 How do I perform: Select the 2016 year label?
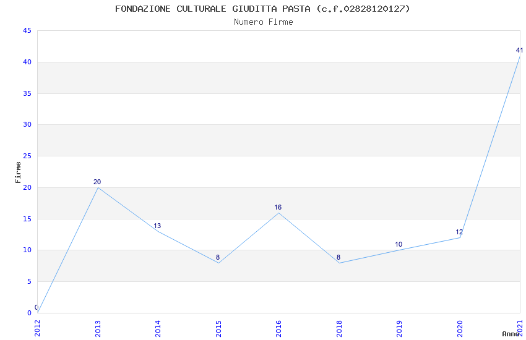(x=278, y=328)
